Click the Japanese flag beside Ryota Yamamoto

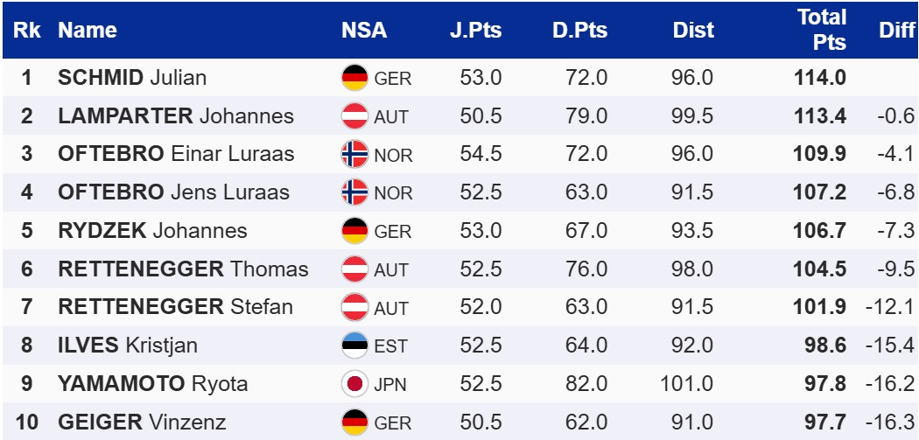tap(354, 384)
